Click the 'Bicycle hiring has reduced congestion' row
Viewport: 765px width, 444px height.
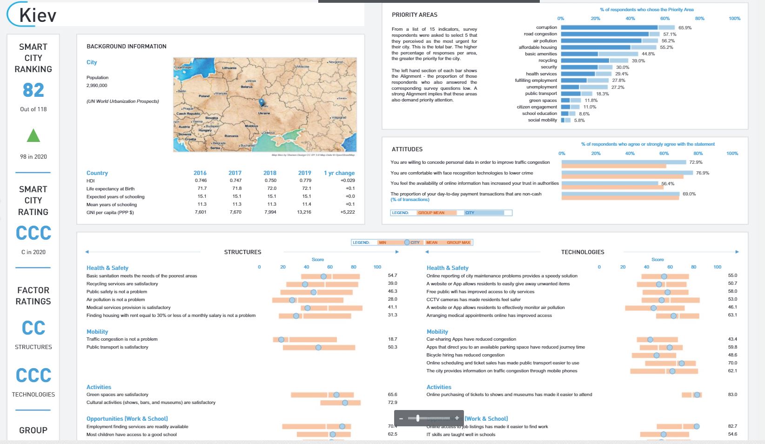[582, 355]
